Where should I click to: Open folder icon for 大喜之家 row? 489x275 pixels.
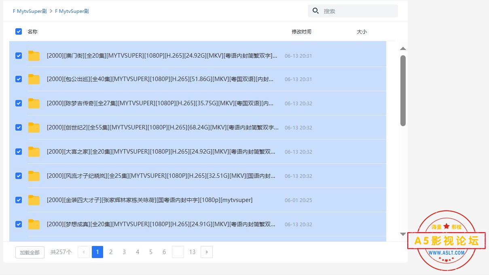34,152
